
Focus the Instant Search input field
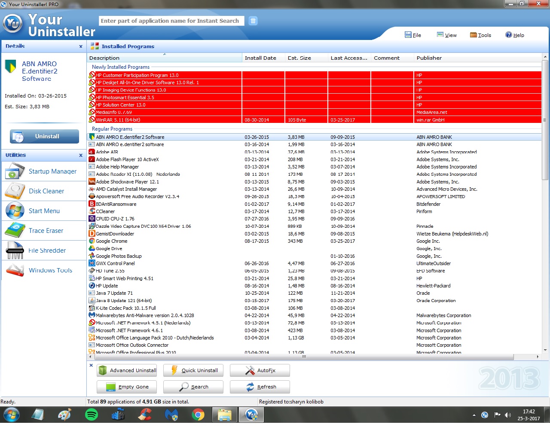172,21
